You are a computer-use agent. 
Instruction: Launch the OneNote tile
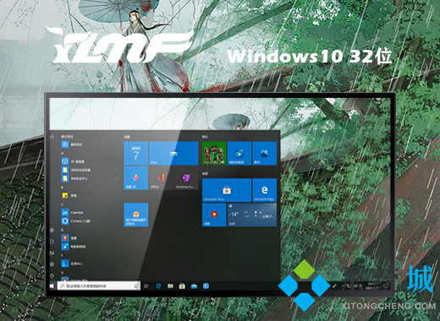(x=186, y=178)
